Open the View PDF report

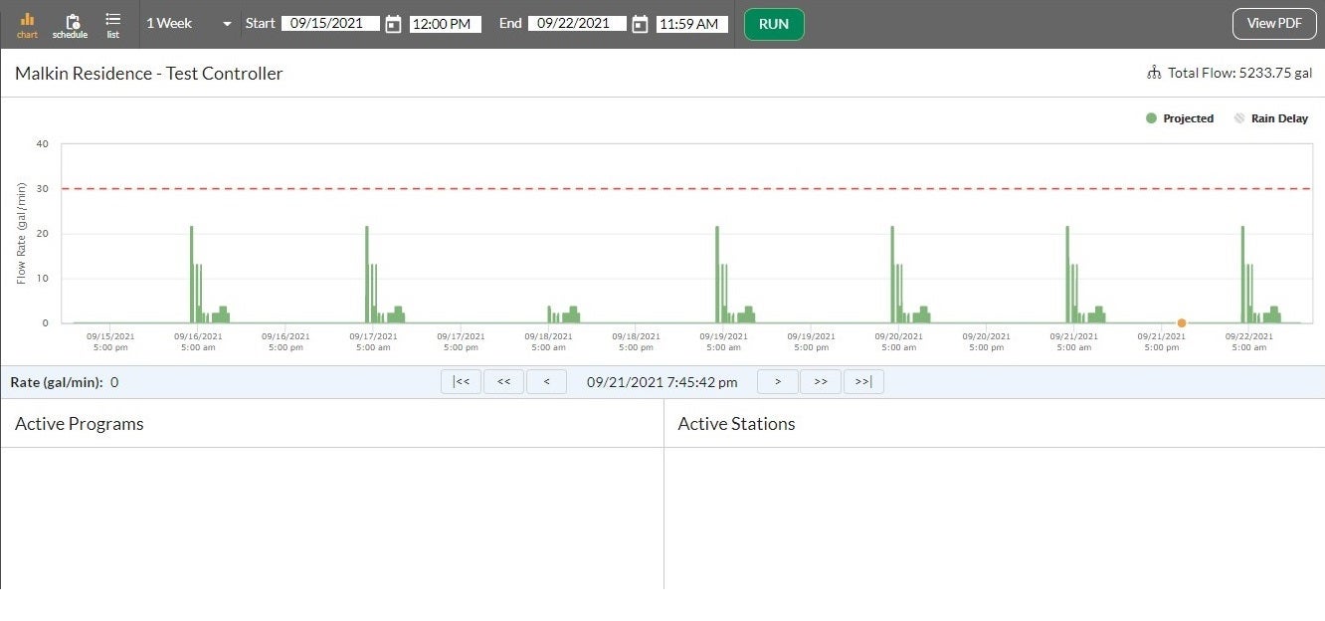tap(1274, 24)
